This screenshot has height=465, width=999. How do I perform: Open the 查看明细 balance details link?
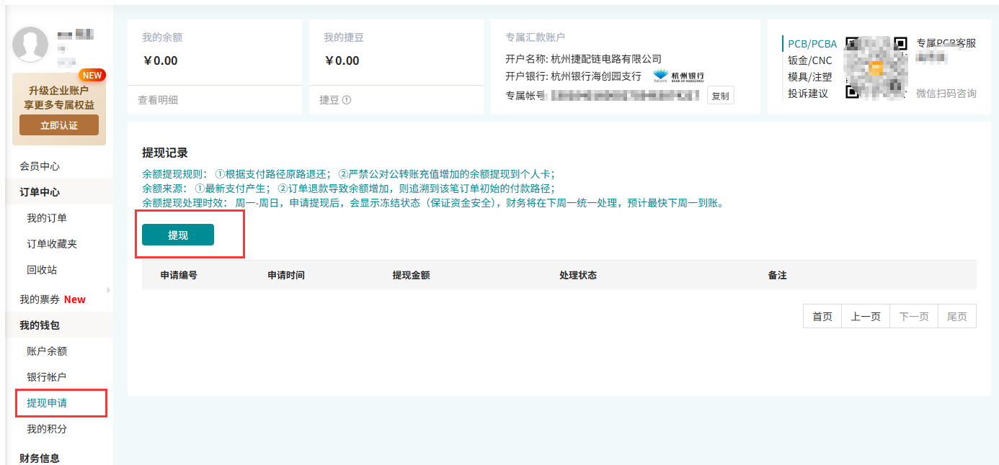coord(158,100)
